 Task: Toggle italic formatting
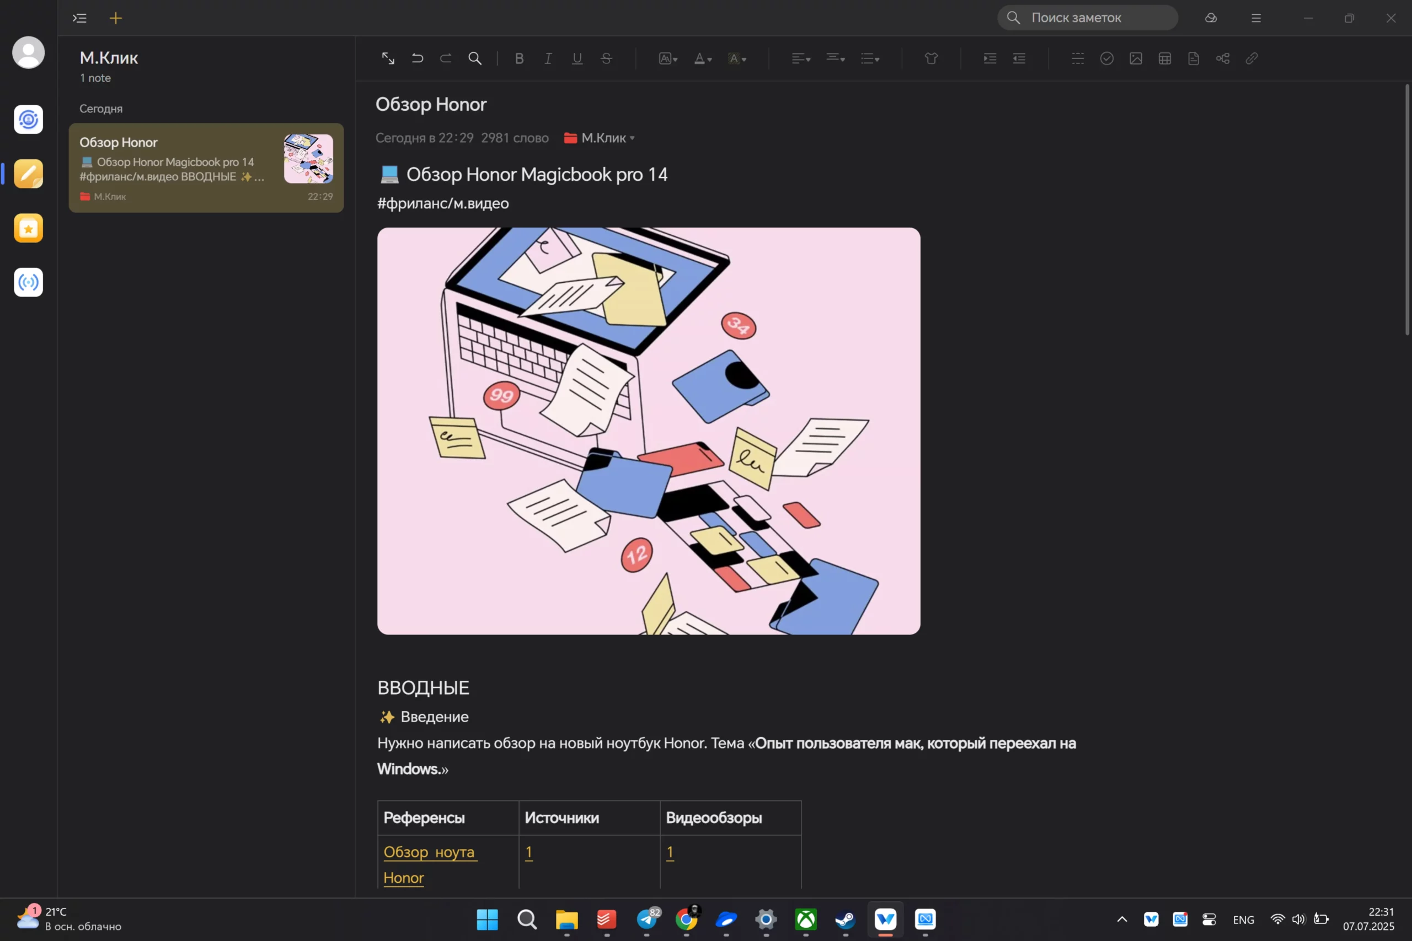548,58
